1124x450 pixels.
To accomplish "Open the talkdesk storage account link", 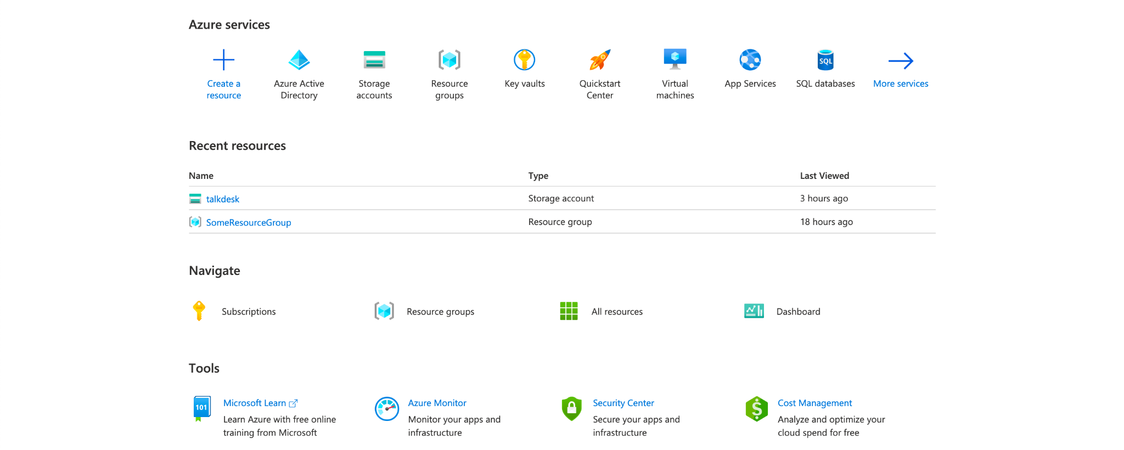I will (222, 199).
